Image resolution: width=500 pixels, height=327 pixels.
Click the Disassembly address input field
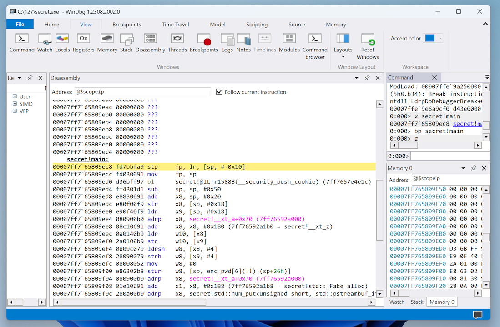click(143, 92)
